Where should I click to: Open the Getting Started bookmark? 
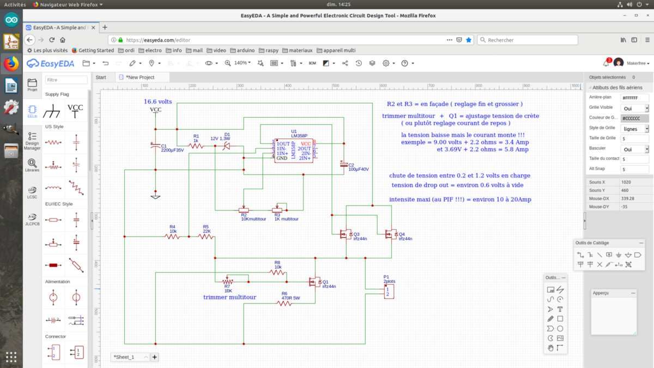click(x=93, y=50)
